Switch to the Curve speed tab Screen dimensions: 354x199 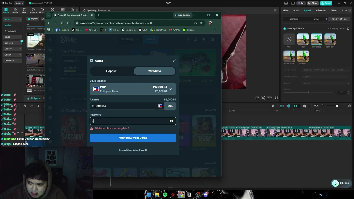(x=316, y=19)
